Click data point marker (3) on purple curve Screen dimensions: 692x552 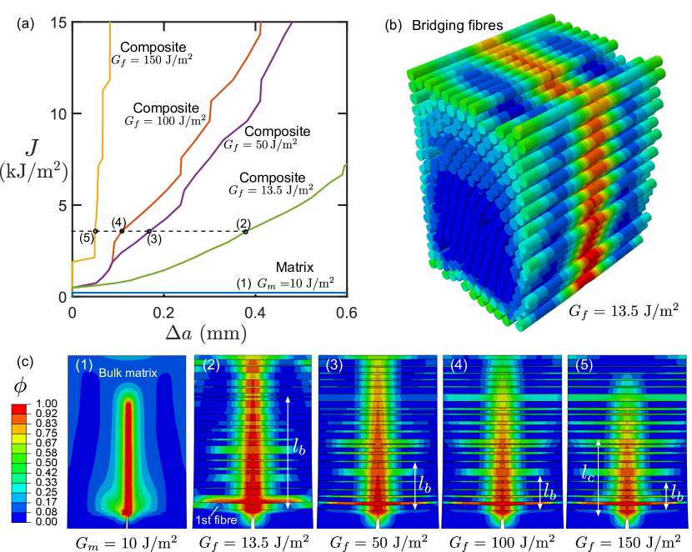pyautogui.click(x=148, y=231)
